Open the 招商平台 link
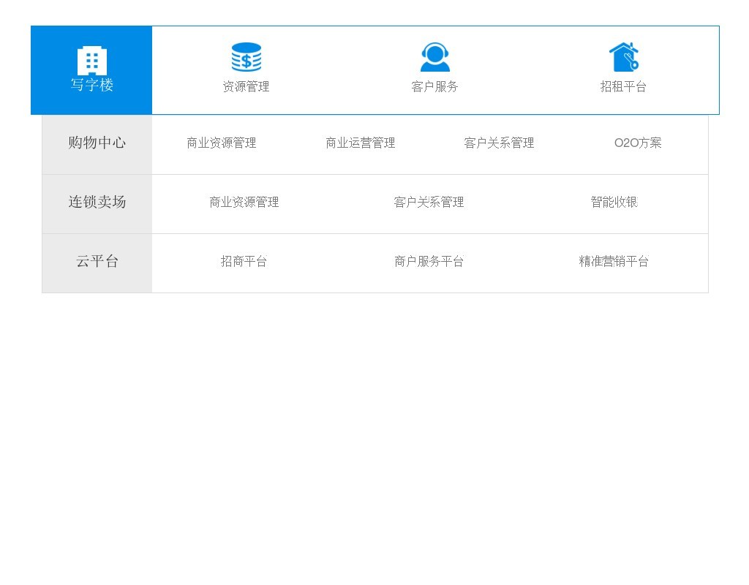Viewport: 749px width, 585px height. click(x=244, y=261)
